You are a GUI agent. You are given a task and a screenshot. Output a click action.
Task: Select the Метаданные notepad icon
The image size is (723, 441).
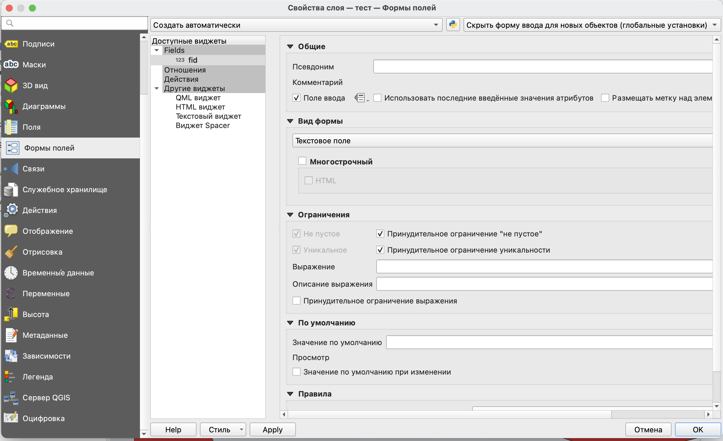click(x=11, y=335)
